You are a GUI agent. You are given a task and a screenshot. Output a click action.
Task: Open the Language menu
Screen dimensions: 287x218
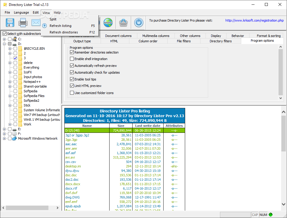[x=22, y=12]
